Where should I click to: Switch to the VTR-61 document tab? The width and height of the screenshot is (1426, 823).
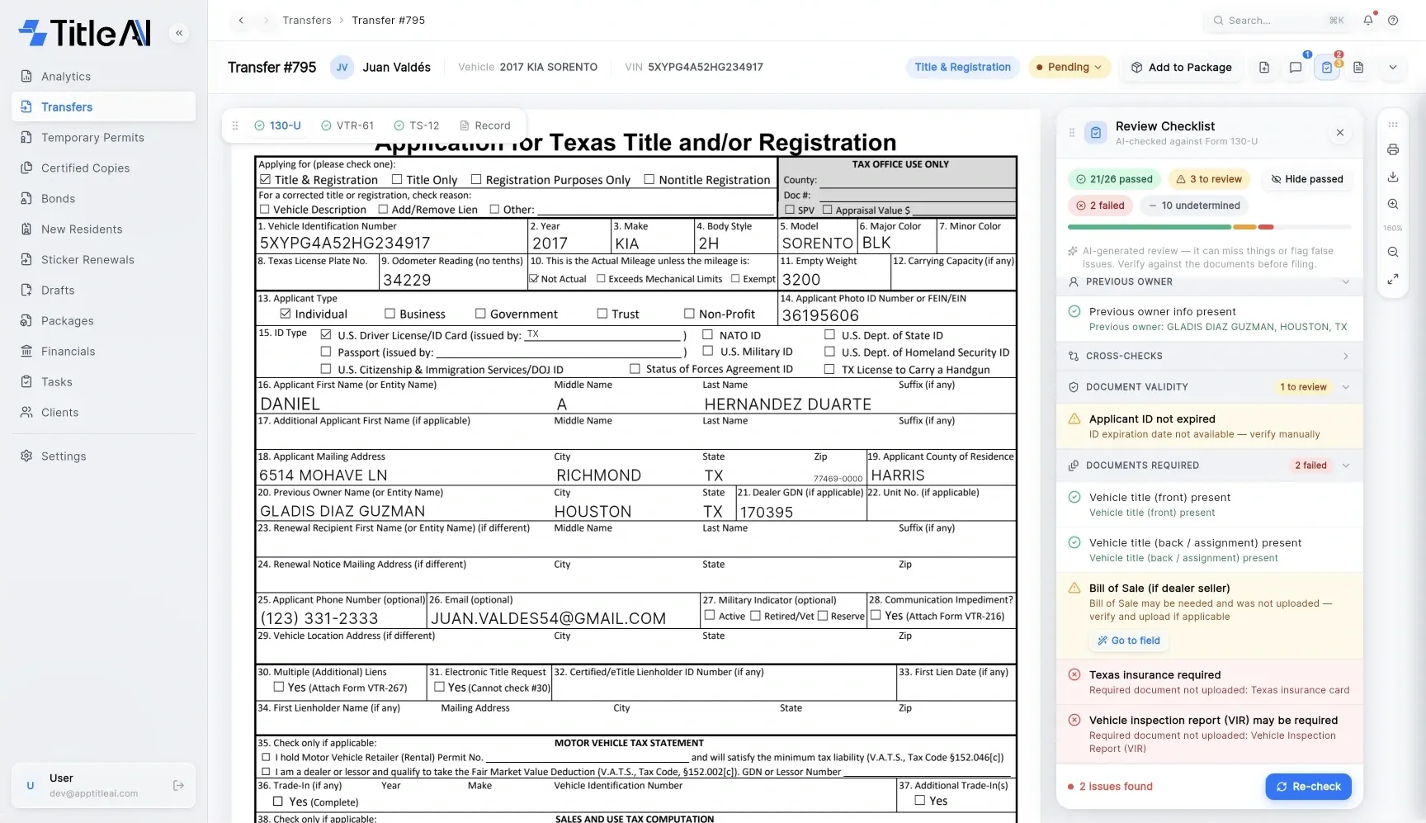pos(347,125)
